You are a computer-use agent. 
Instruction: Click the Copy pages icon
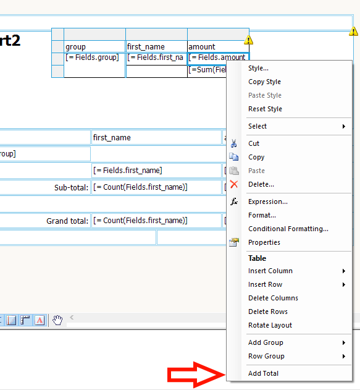[233, 157]
